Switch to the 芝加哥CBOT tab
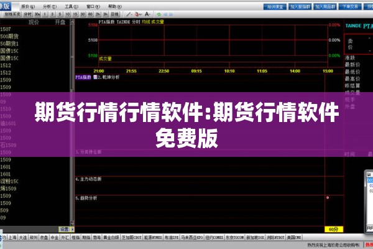373x249 pixels. click(132, 238)
